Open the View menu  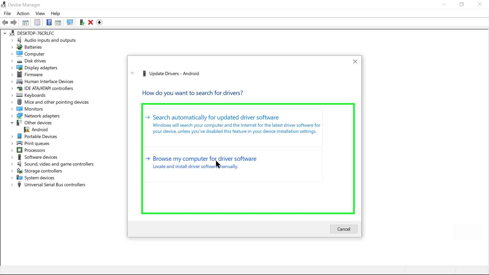40,13
